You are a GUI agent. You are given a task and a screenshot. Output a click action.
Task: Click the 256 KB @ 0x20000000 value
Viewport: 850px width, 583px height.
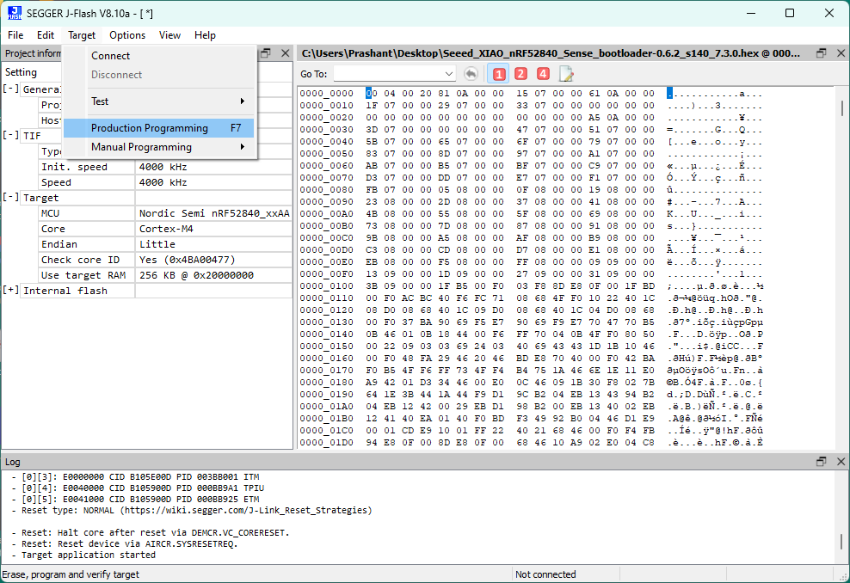click(196, 275)
